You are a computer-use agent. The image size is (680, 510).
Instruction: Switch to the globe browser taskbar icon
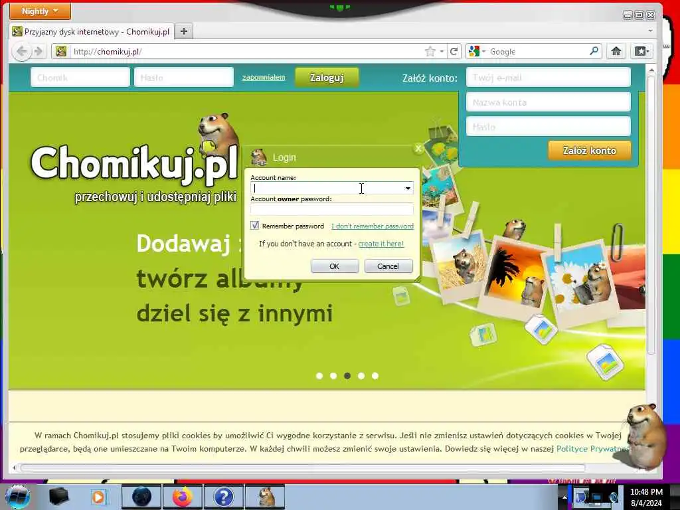click(x=141, y=497)
